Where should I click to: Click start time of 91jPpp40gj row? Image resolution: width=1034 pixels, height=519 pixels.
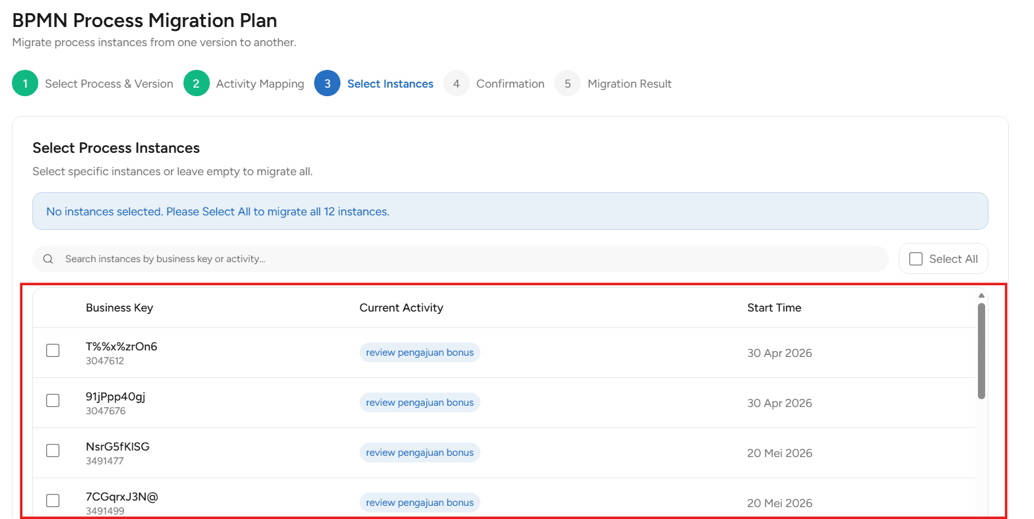pyautogui.click(x=779, y=403)
